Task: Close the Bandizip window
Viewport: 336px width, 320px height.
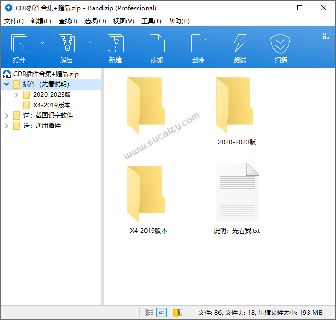Action: point(324,8)
